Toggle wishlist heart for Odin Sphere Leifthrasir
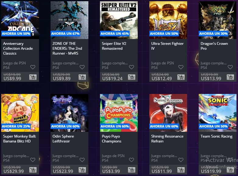This screenshot has height=176, width=238. [x=82, y=160]
